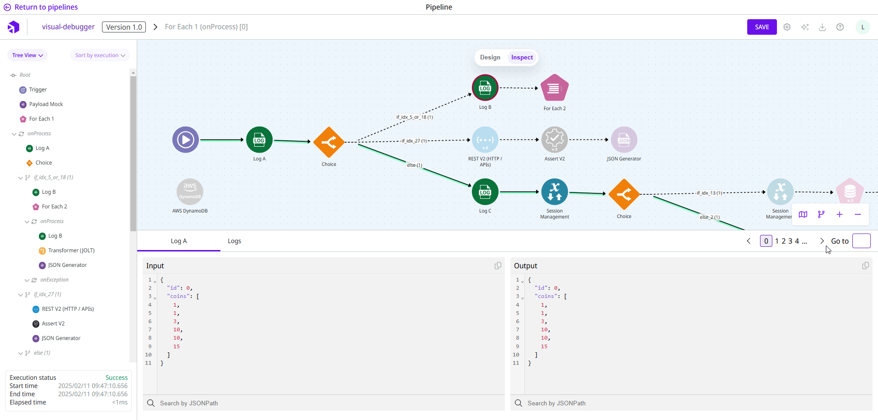Click the SAVE button
The width and height of the screenshot is (878, 420).
coord(761,27)
